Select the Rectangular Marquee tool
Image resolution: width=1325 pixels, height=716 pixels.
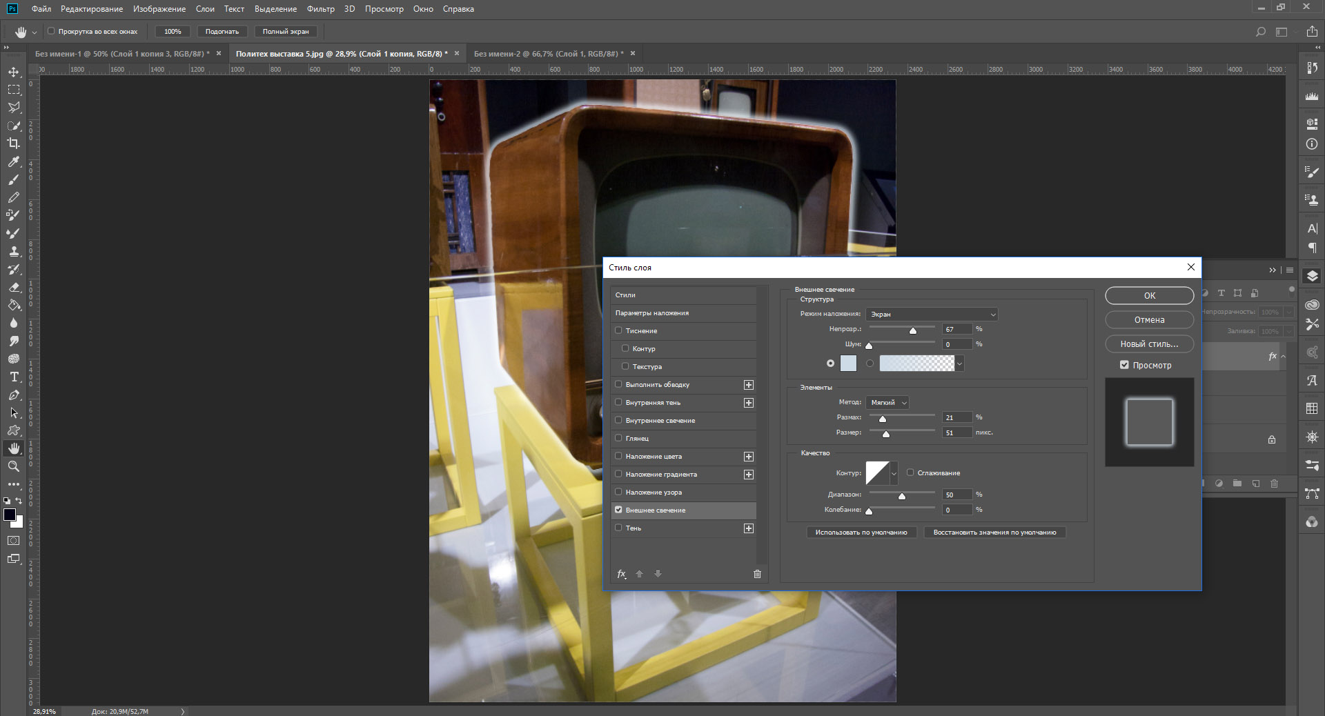click(14, 90)
